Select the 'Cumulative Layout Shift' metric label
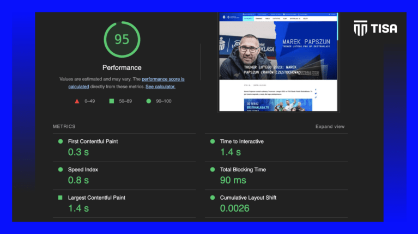Image resolution: width=418 pixels, height=234 pixels. click(248, 198)
